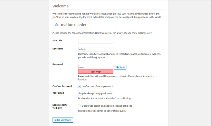Untick the confirm weak password checkbox
212x126 pixels.
pyautogui.click(x=80, y=86)
